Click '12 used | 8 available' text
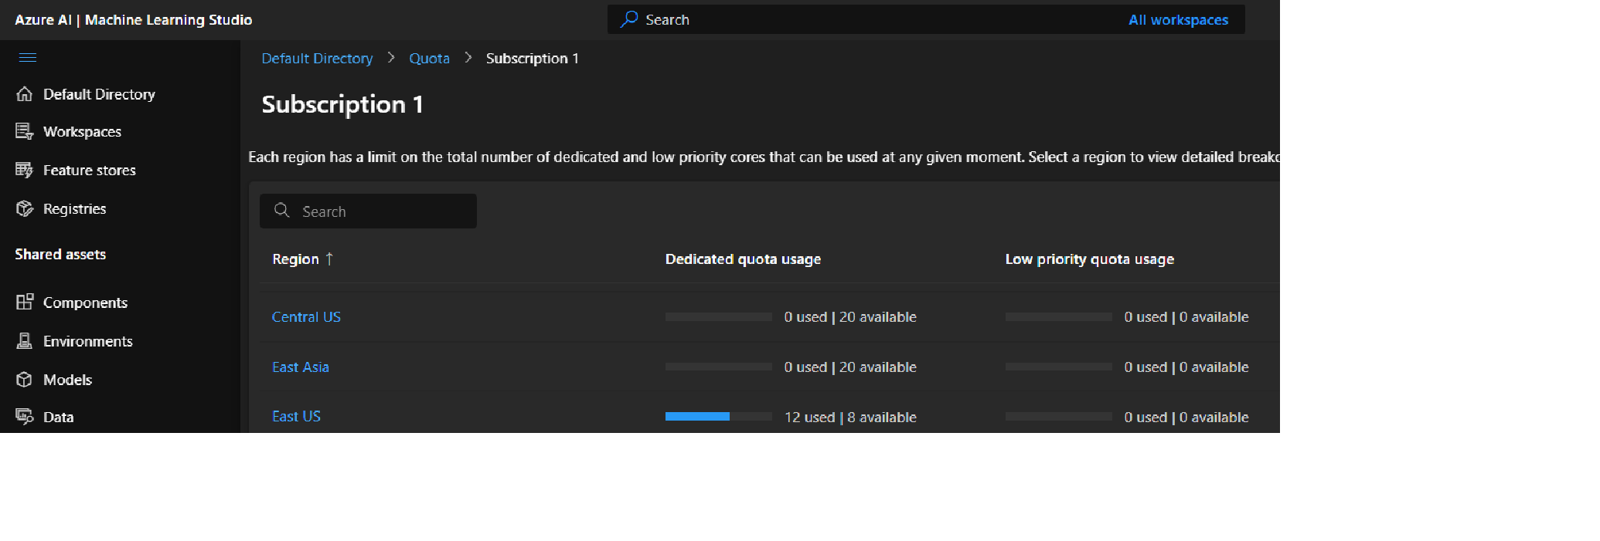 coord(850,418)
